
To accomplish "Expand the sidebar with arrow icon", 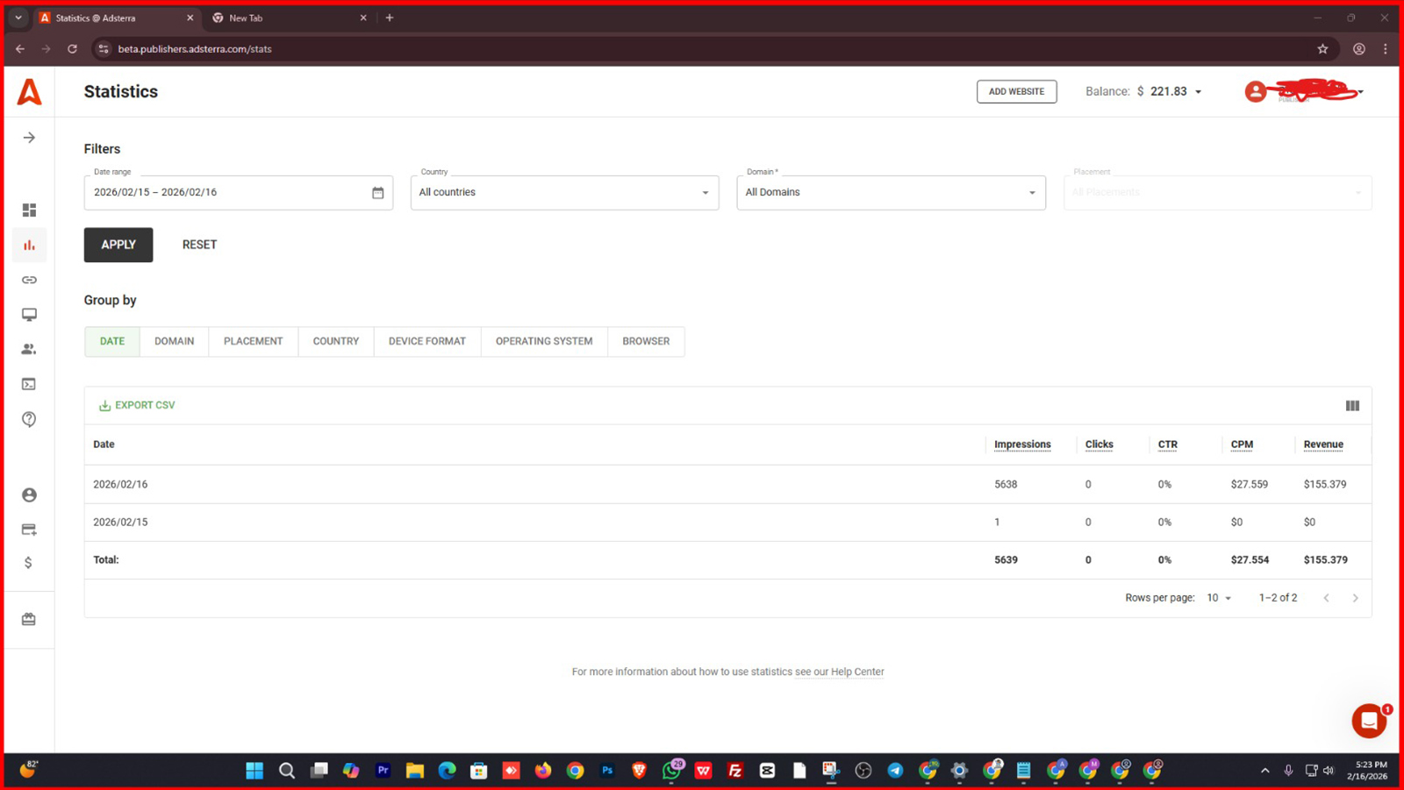I will pyautogui.click(x=29, y=138).
